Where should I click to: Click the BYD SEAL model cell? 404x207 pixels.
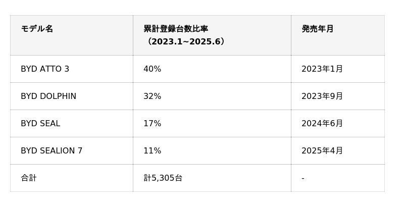point(40,124)
